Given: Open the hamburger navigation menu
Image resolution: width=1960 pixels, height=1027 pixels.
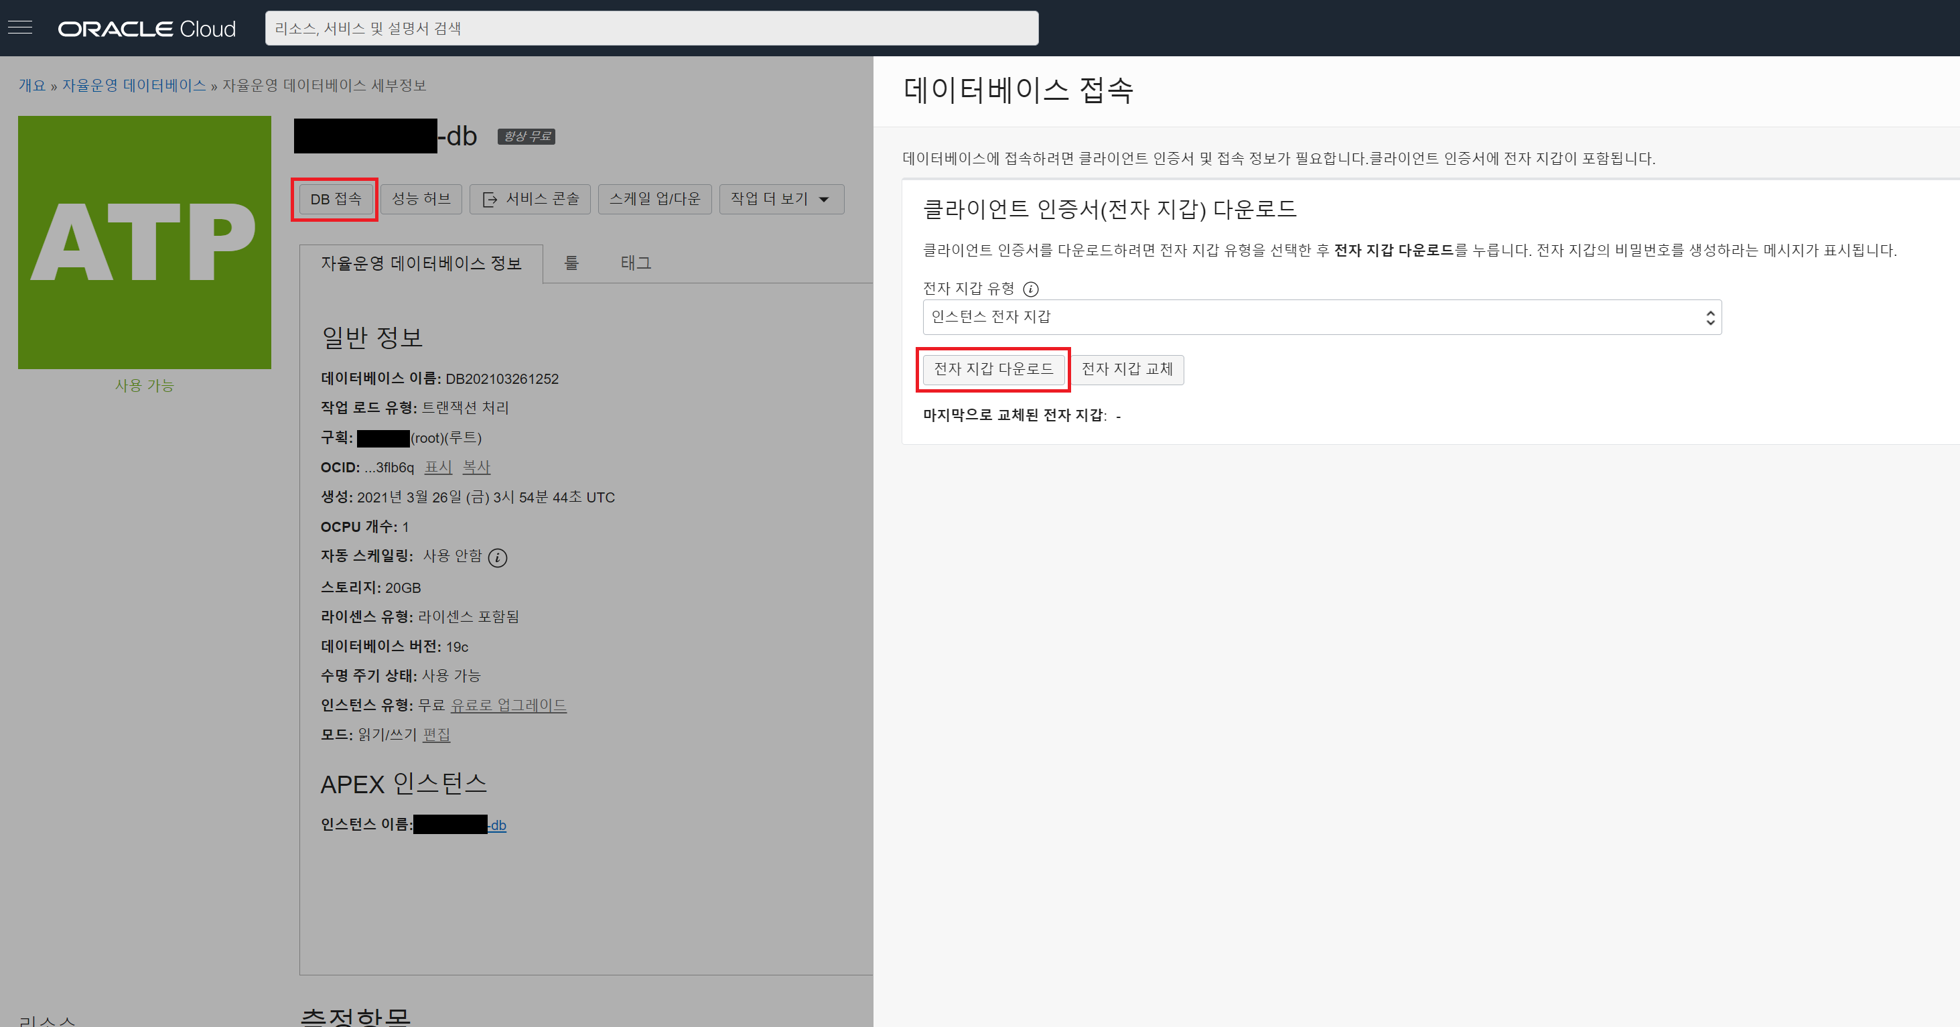Looking at the screenshot, I should (x=20, y=28).
